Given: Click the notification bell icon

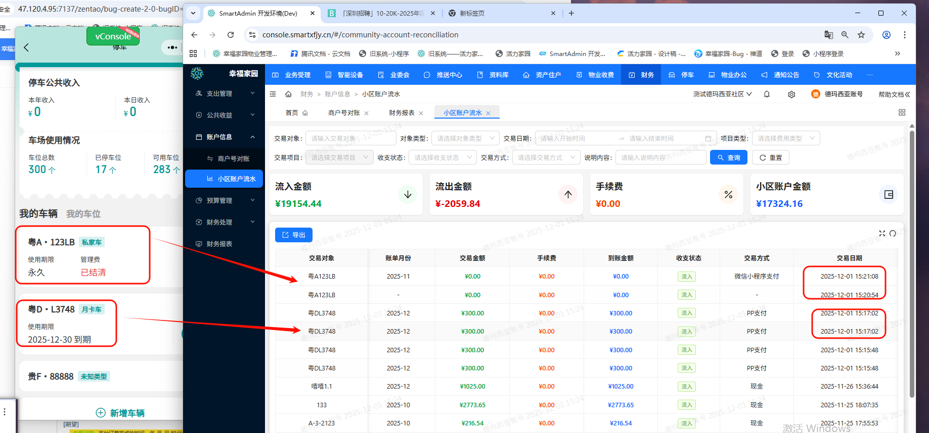Looking at the screenshot, I should (x=767, y=94).
